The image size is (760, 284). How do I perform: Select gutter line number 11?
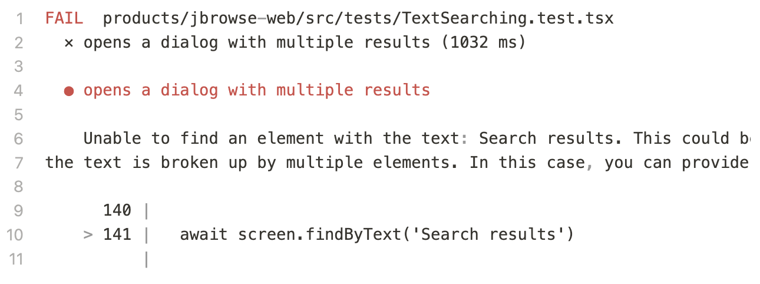(15, 259)
